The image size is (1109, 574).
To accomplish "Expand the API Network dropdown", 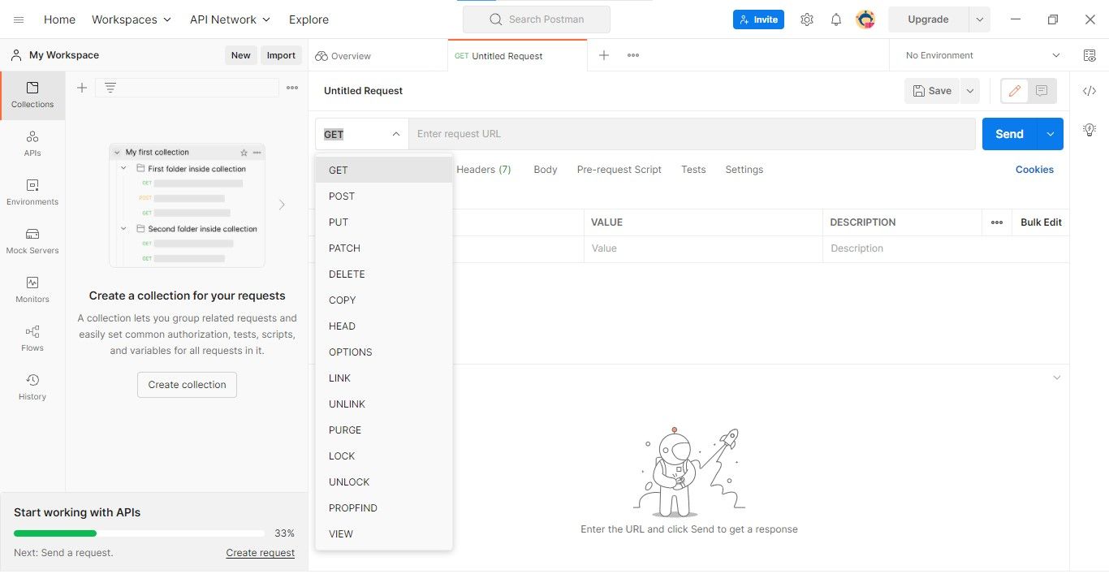I will tap(231, 19).
